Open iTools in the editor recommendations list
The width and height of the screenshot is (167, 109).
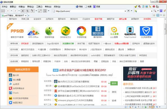(x=16, y=93)
